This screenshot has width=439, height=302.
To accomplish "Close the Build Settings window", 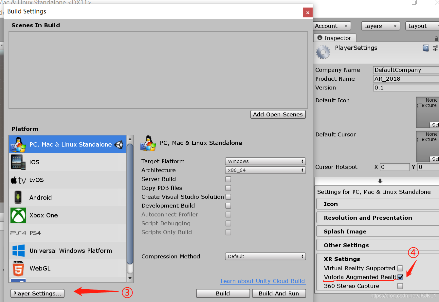I will point(307,13).
